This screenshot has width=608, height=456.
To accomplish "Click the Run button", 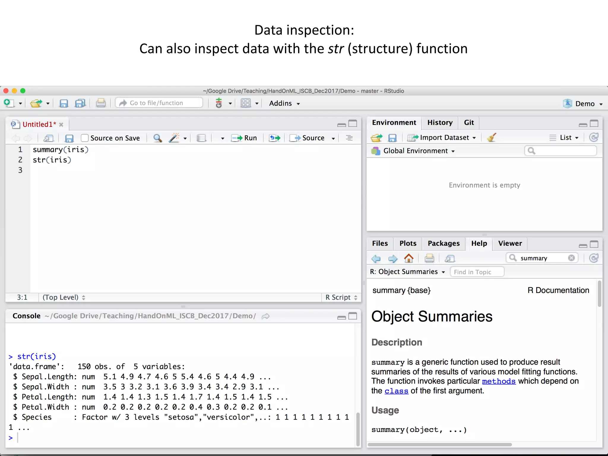I will pyautogui.click(x=244, y=138).
